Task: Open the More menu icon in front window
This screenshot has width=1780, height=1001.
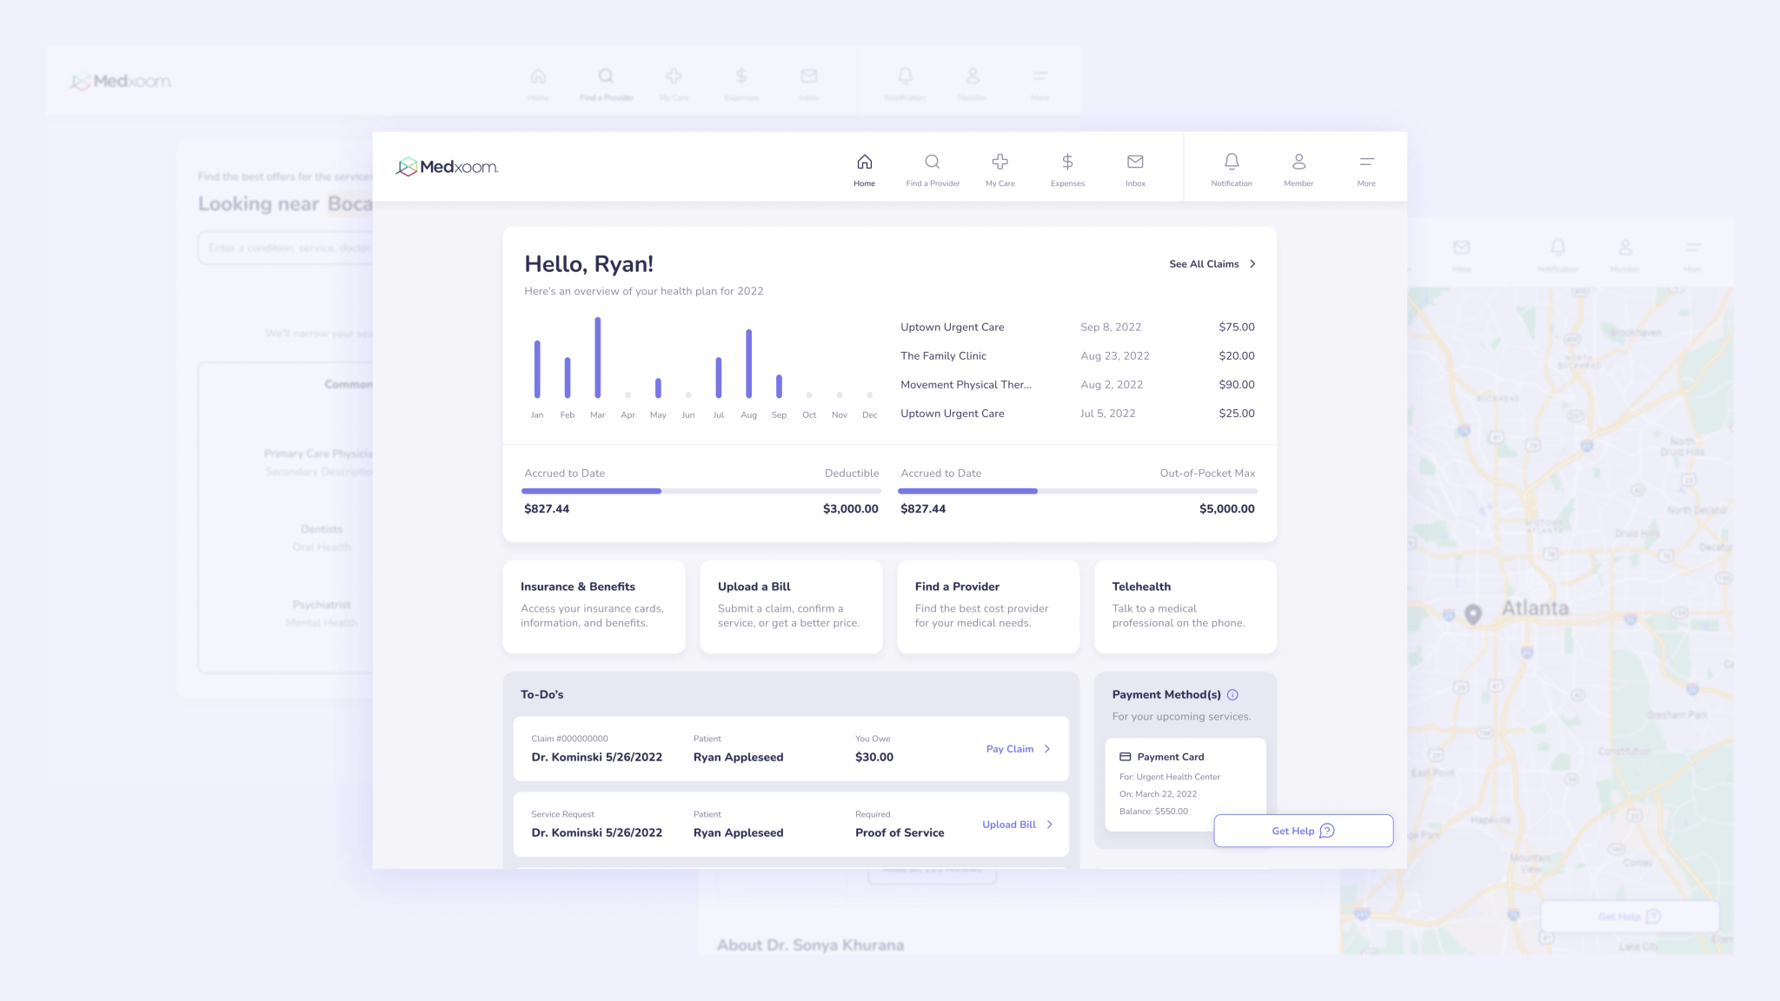Action: pyautogui.click(x=1366, y=162)
